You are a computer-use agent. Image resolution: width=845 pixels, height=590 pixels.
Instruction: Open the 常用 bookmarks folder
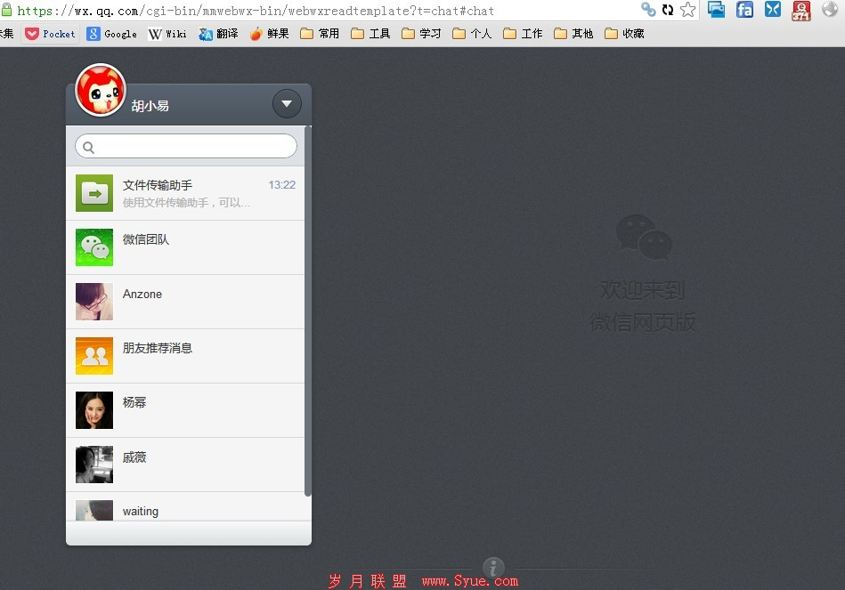pyautogui.click(x=320, y=34)
